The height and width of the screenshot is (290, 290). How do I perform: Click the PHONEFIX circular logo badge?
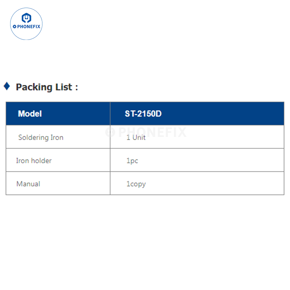tap(26, 23)
